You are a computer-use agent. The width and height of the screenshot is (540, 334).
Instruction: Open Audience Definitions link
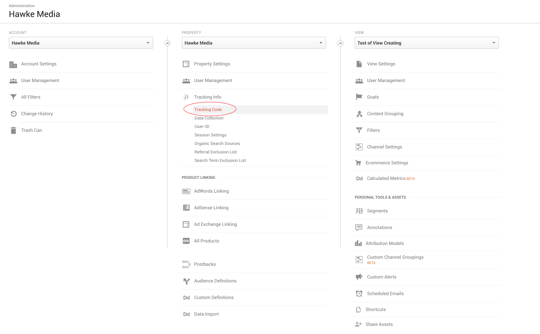coord(215,281)
